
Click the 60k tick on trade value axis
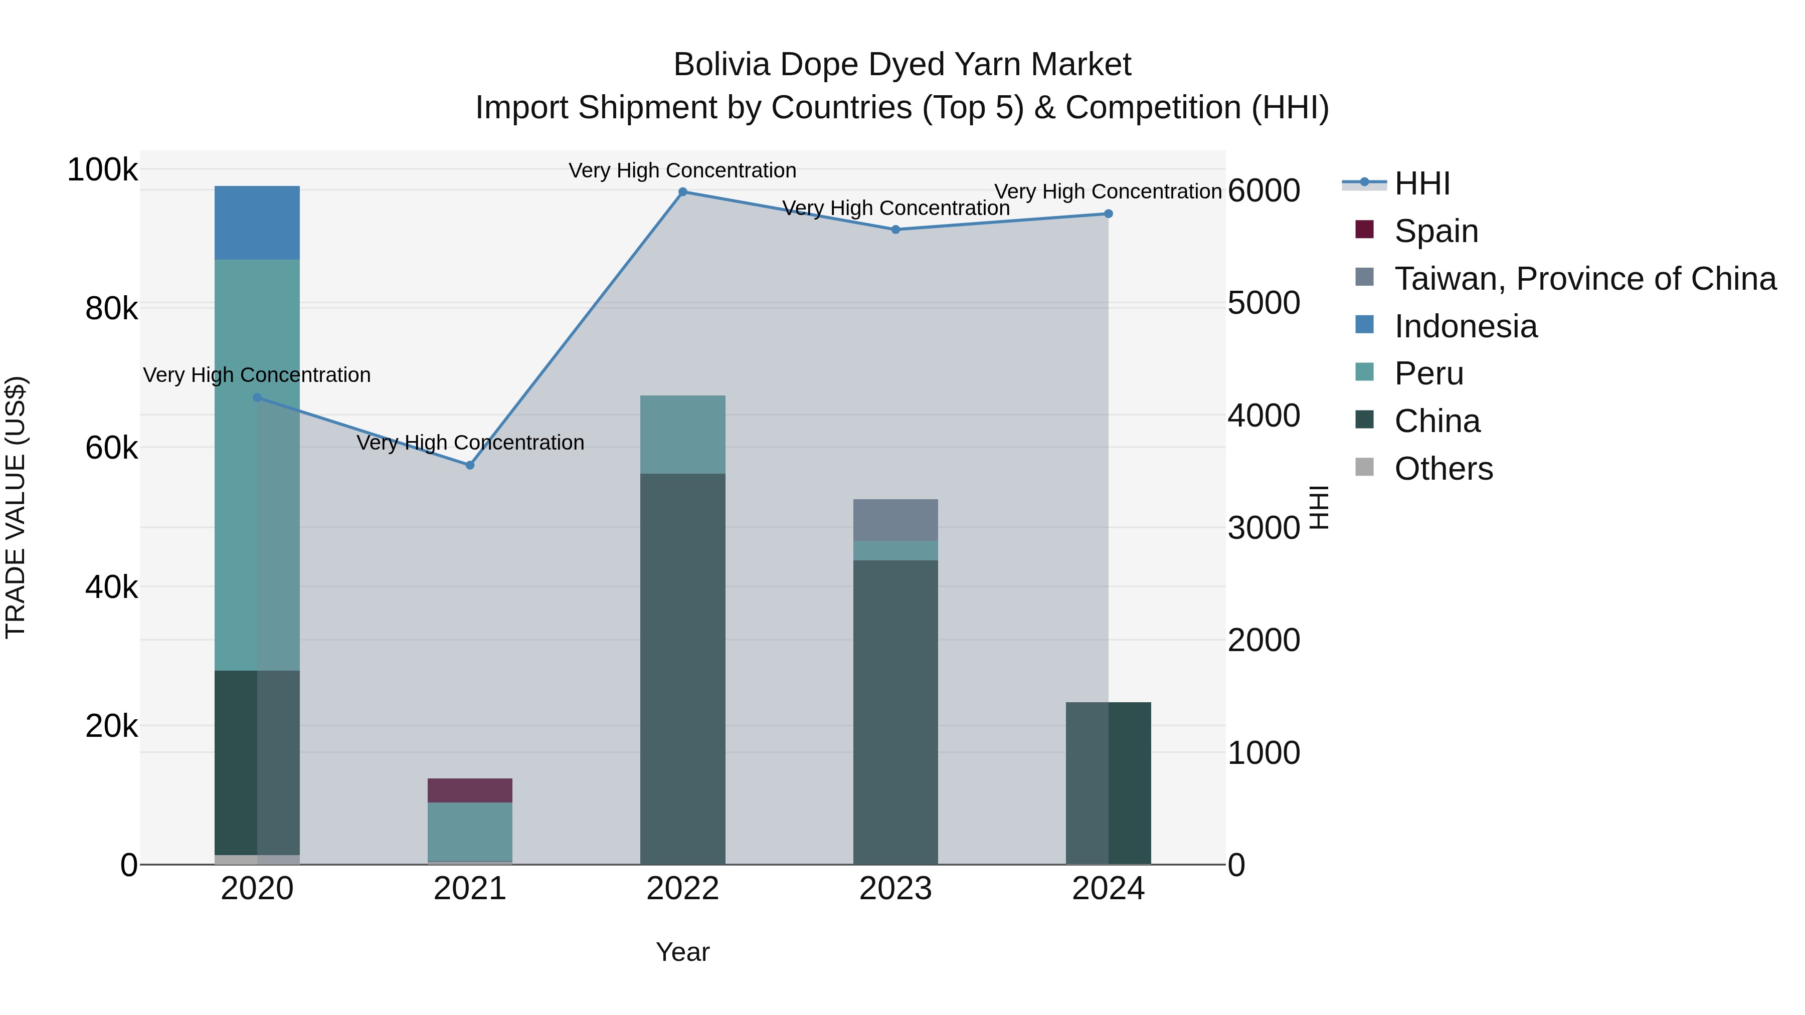pos(111,448)
